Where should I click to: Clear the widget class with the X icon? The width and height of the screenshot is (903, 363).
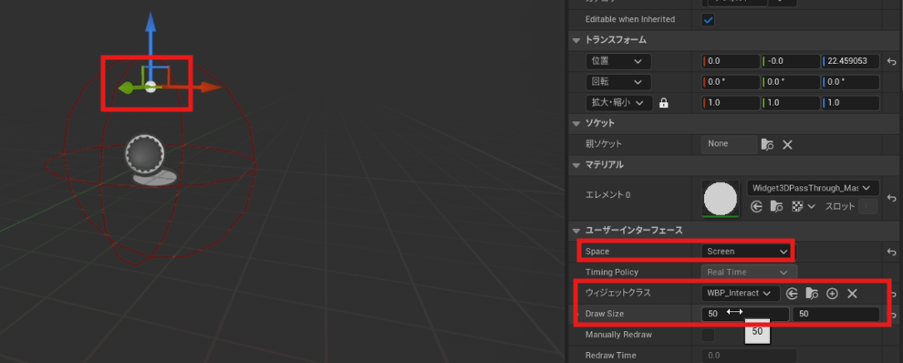coord(852,294)
